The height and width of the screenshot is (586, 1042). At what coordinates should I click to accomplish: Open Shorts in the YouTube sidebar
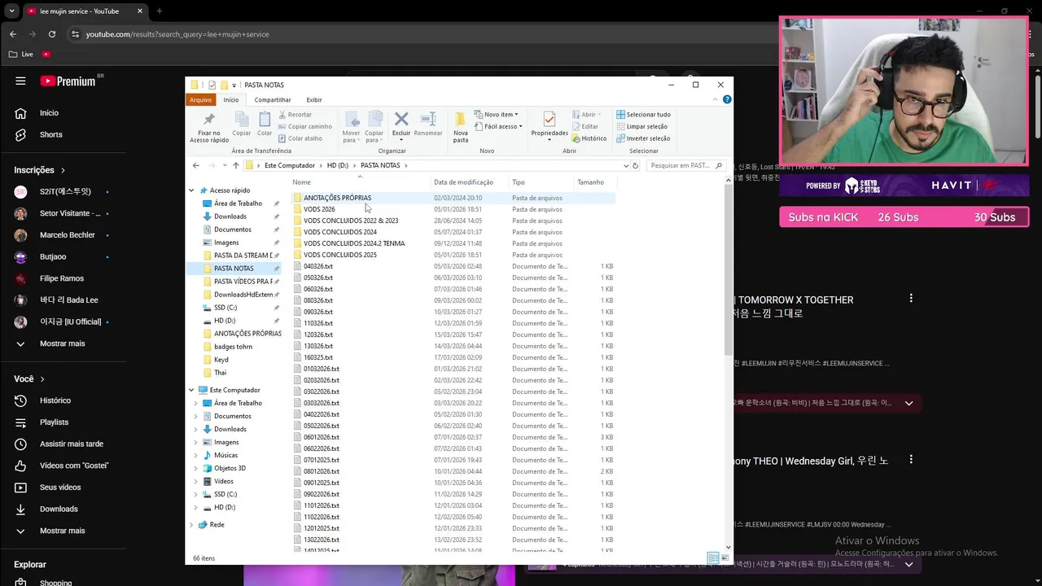(50, 134)
